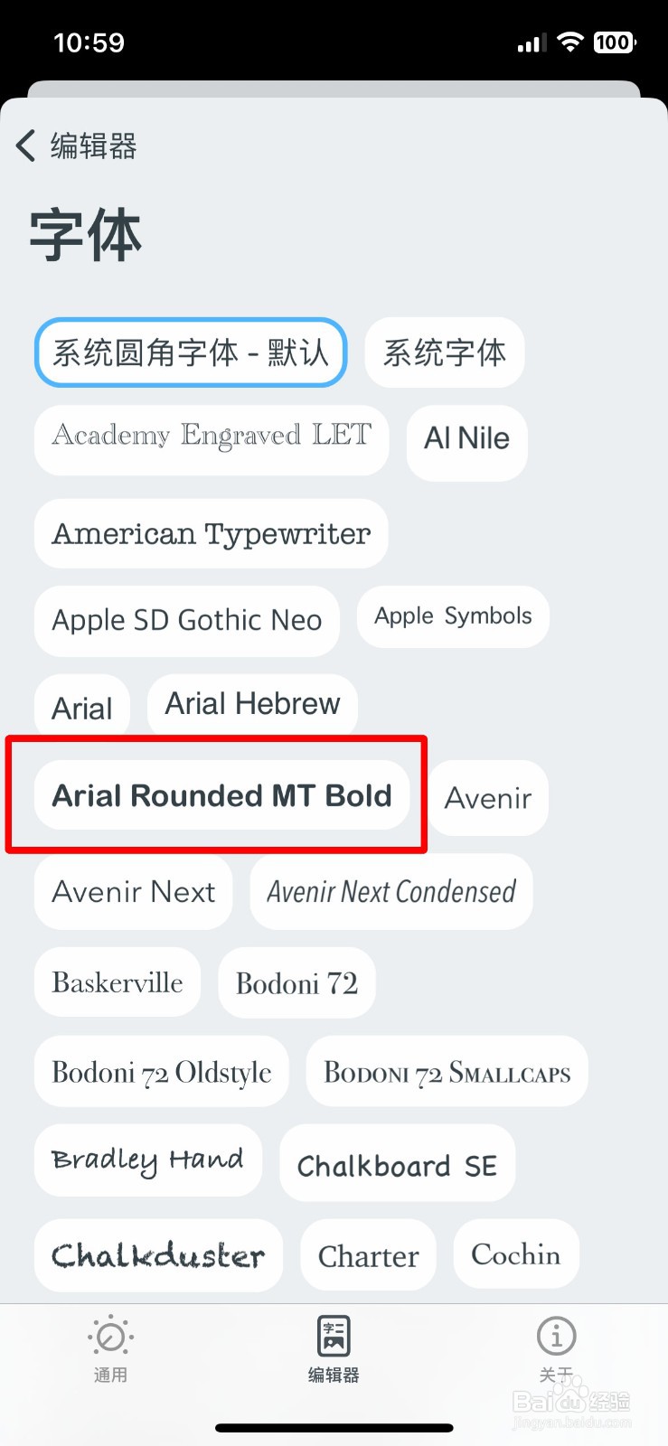Choose the Cochin font chip
This screenshot has width=668, height=1446.
click(x=515, y=1254)
